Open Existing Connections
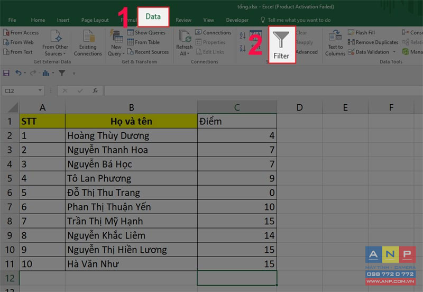Viewport: 423px width, 292px height. [x=88, y=43]
